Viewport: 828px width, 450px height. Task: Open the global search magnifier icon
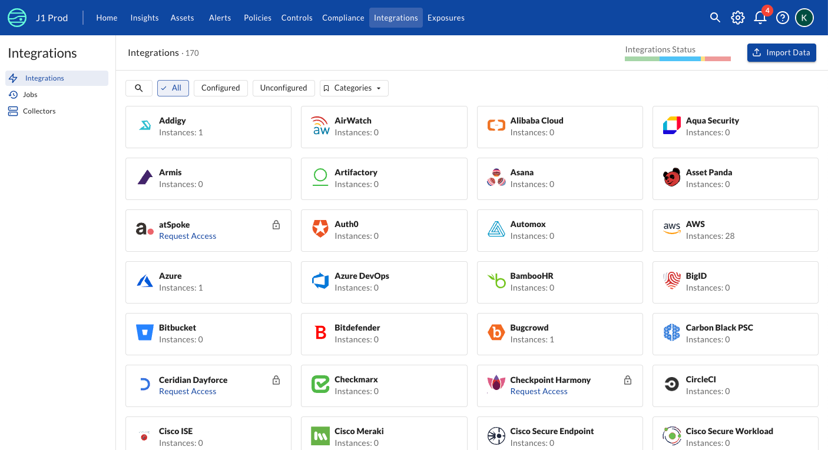715,18
